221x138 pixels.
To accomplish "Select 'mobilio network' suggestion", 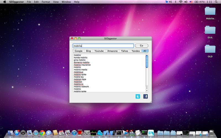I will [x=81, y=86].
